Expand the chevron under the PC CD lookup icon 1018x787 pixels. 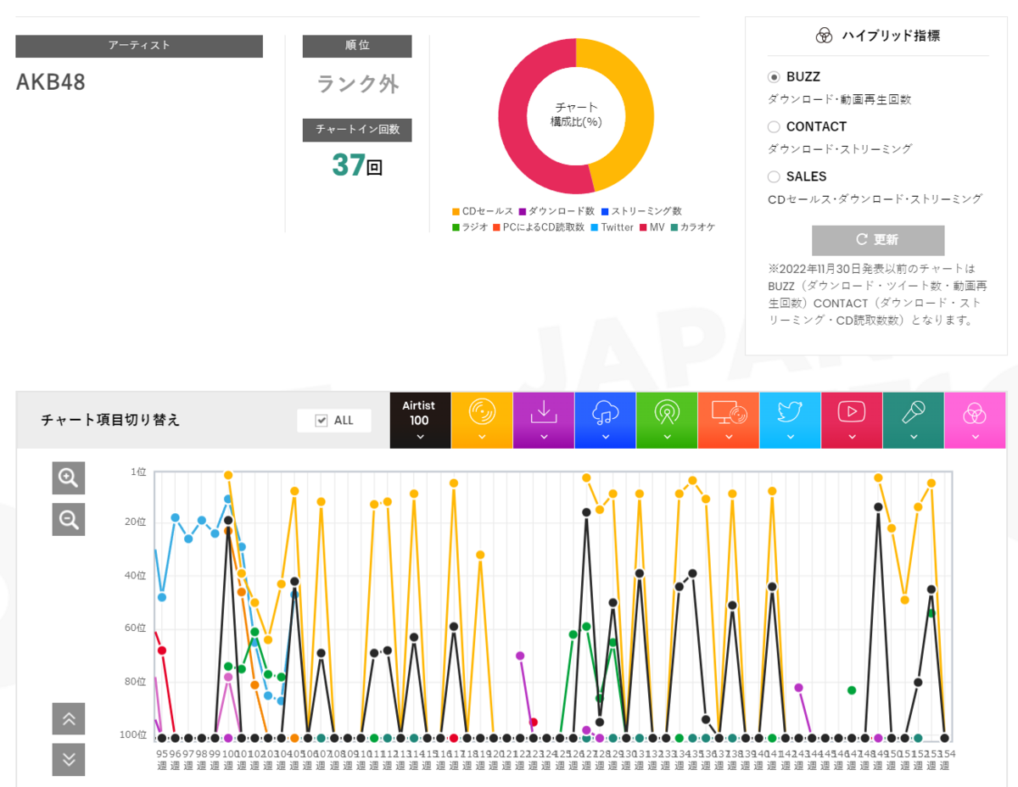tap(729, 438)
